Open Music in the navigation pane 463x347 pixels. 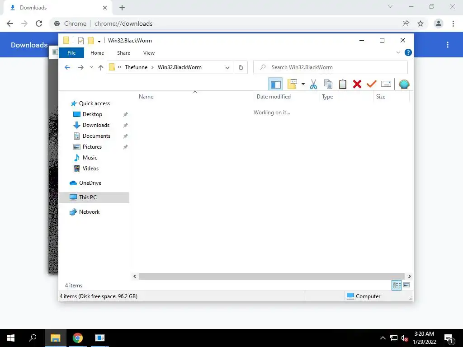tap(90, 158)
